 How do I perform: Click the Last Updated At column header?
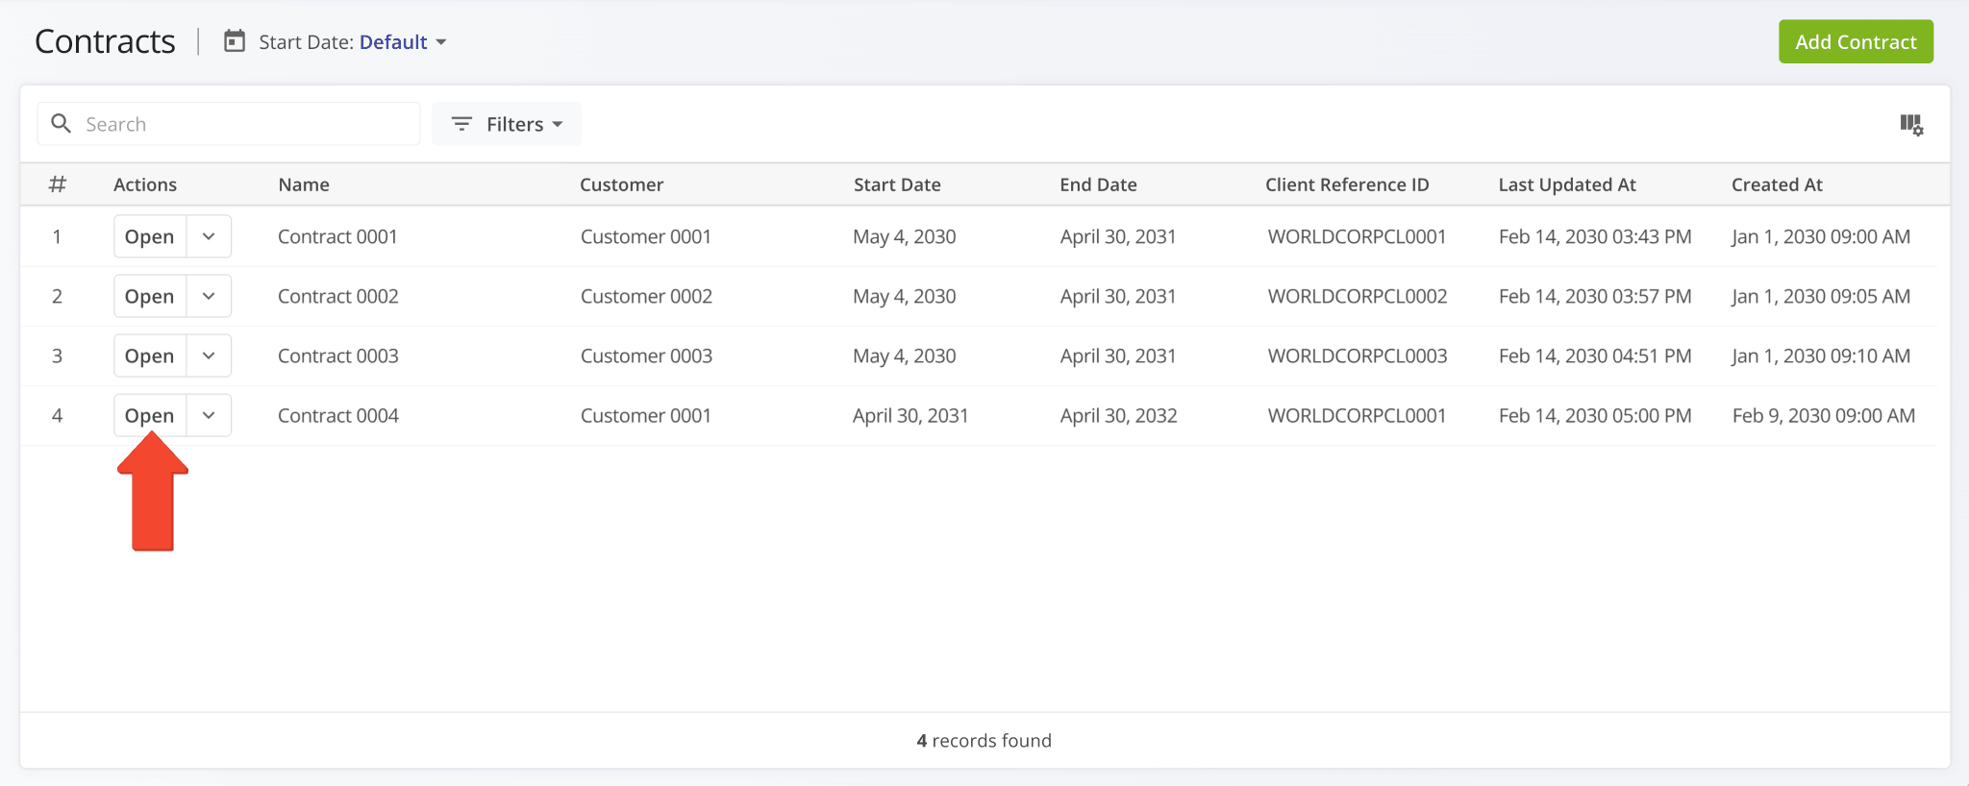pos(1567,184)
